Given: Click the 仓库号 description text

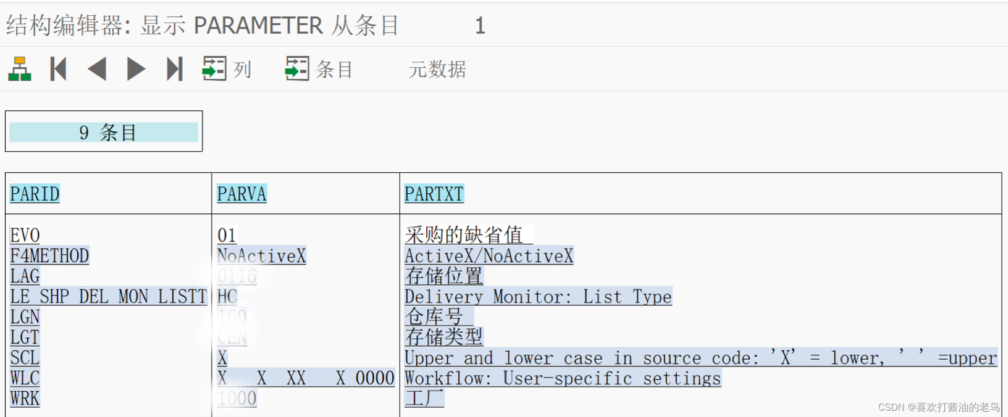Looking at the screenshot, I should point(434,317).
